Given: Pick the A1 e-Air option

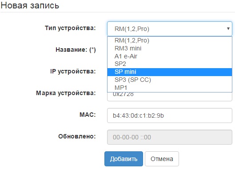Looking at the screenshot, I should [x=170, y=56].
